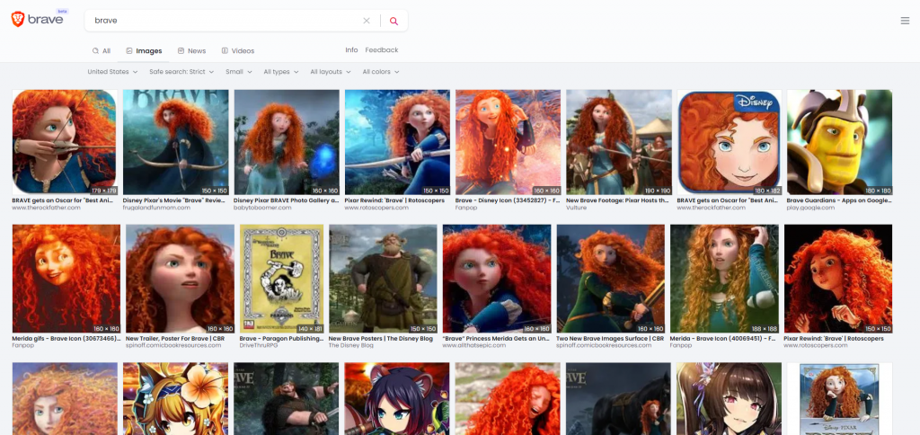The image size is (920, 435).
Task: Expand the All layouts filter
Action: pyautogui.click(x=330, y=72)
